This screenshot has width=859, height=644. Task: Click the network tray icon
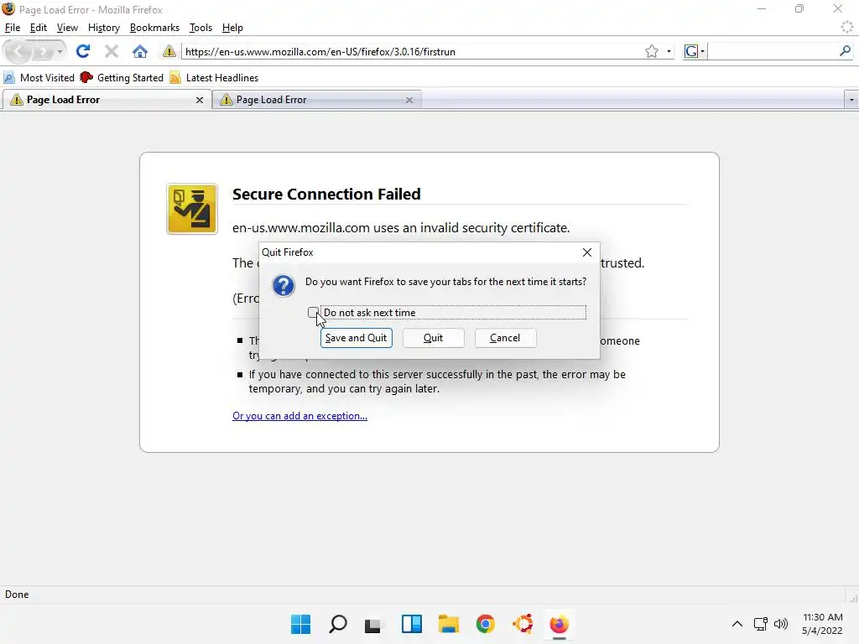[x=760, y=624]
